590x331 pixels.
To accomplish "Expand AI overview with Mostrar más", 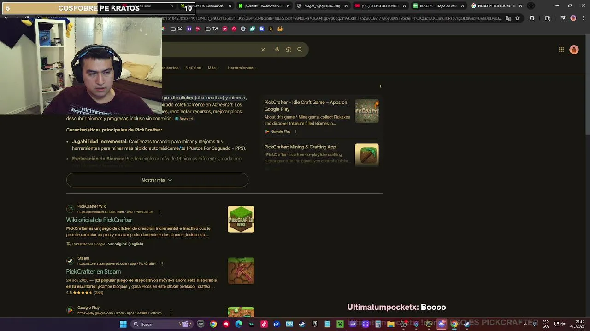I will tap(157, 180).
